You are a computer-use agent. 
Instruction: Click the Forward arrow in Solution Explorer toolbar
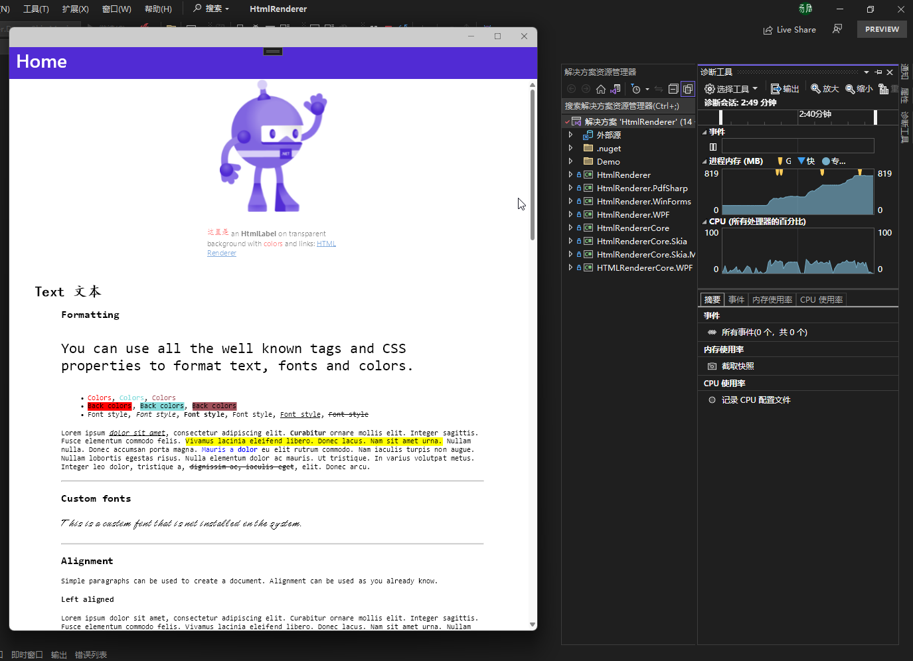tap(586, 89)
